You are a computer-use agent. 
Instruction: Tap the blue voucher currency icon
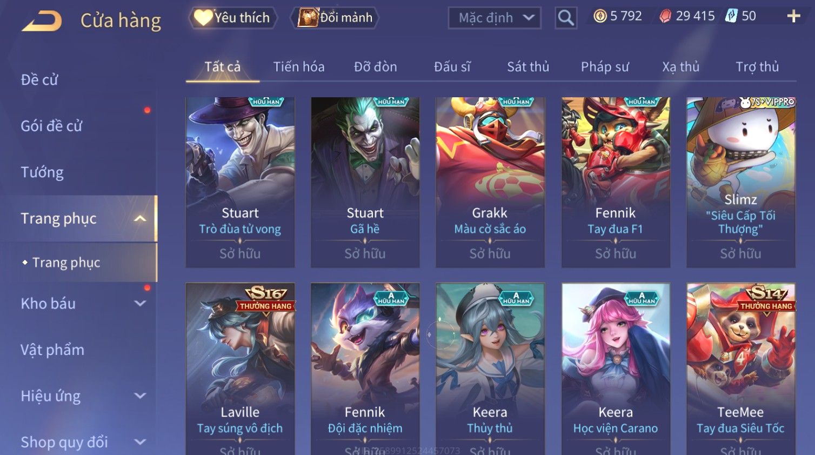731,16
